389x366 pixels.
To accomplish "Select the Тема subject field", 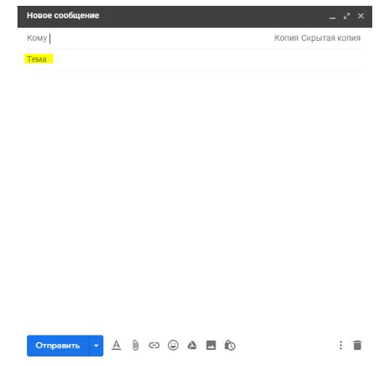I will 195,59.
